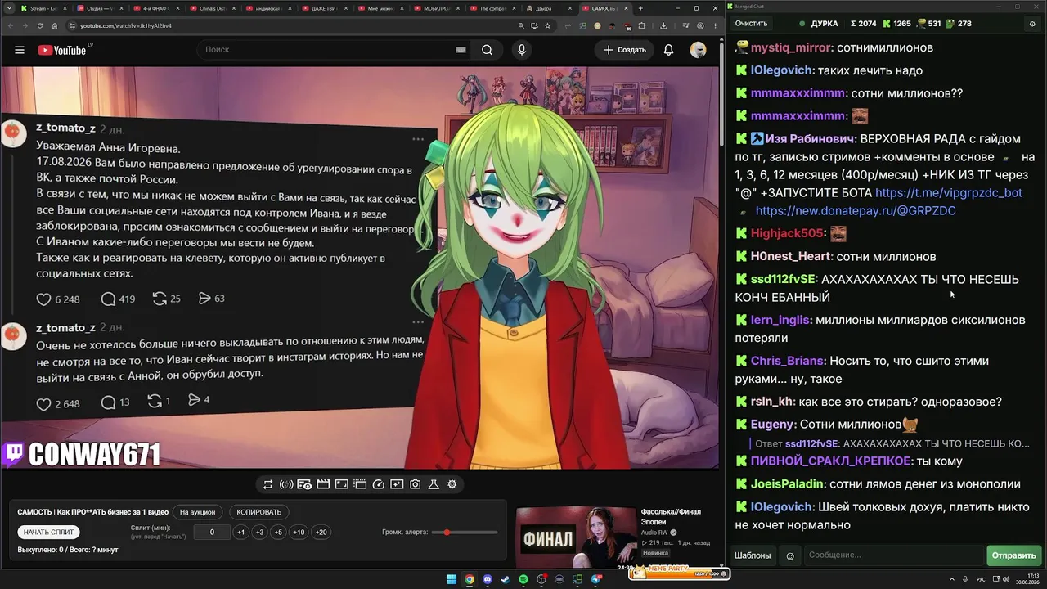Open the emoji picker in chat
The height and width of the screenshot is (589, 1047).
click(790, 556)
